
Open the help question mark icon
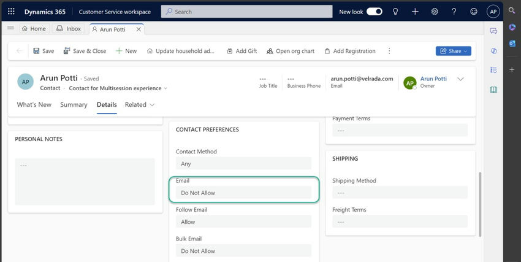pos(454,12)
